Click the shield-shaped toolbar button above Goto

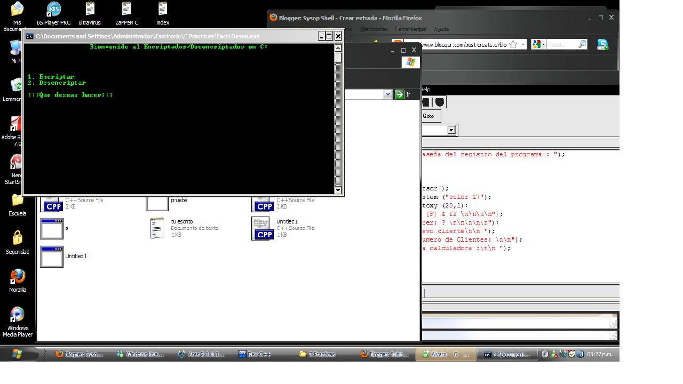439,102
